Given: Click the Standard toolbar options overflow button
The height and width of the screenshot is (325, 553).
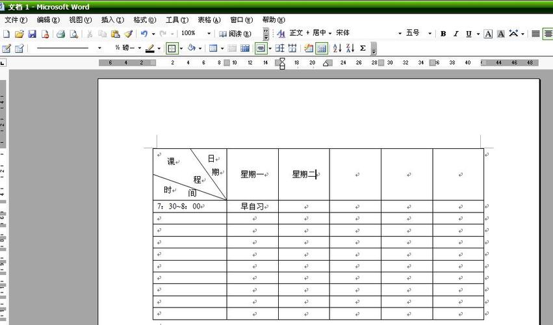Looking at the screenshot, I should click(266, 34).
